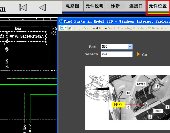Switch to the 连接口 tab
The width and height of the screenshot is (170, 133).
136,6
